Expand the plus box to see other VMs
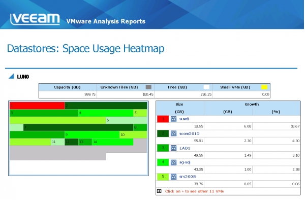305x201 pixels. [x=159, y=191]
